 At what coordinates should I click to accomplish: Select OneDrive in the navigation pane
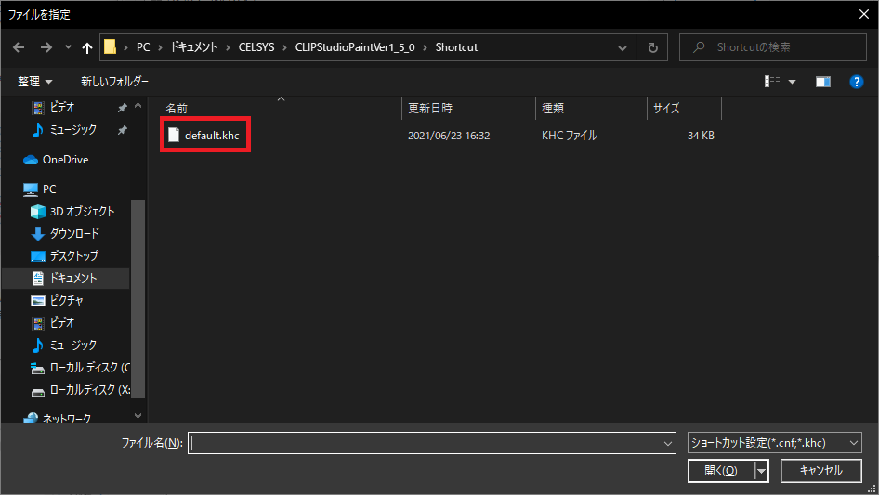[65, 160]
